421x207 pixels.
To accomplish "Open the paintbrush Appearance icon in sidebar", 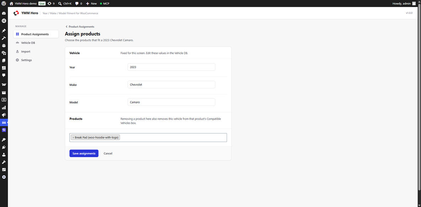I will [x=4, y=140].
